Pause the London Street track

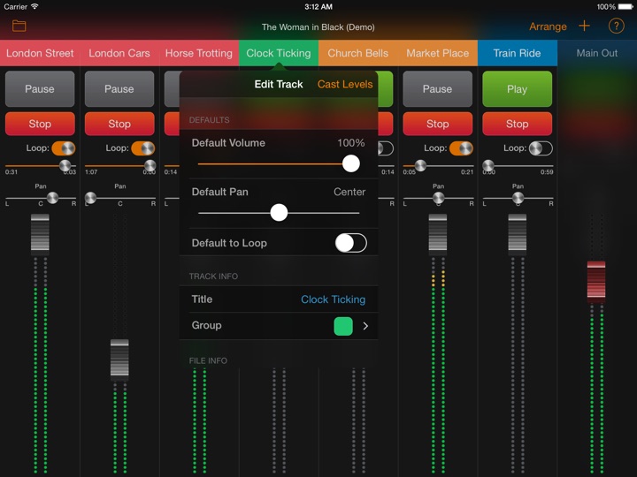coord(40,89)
